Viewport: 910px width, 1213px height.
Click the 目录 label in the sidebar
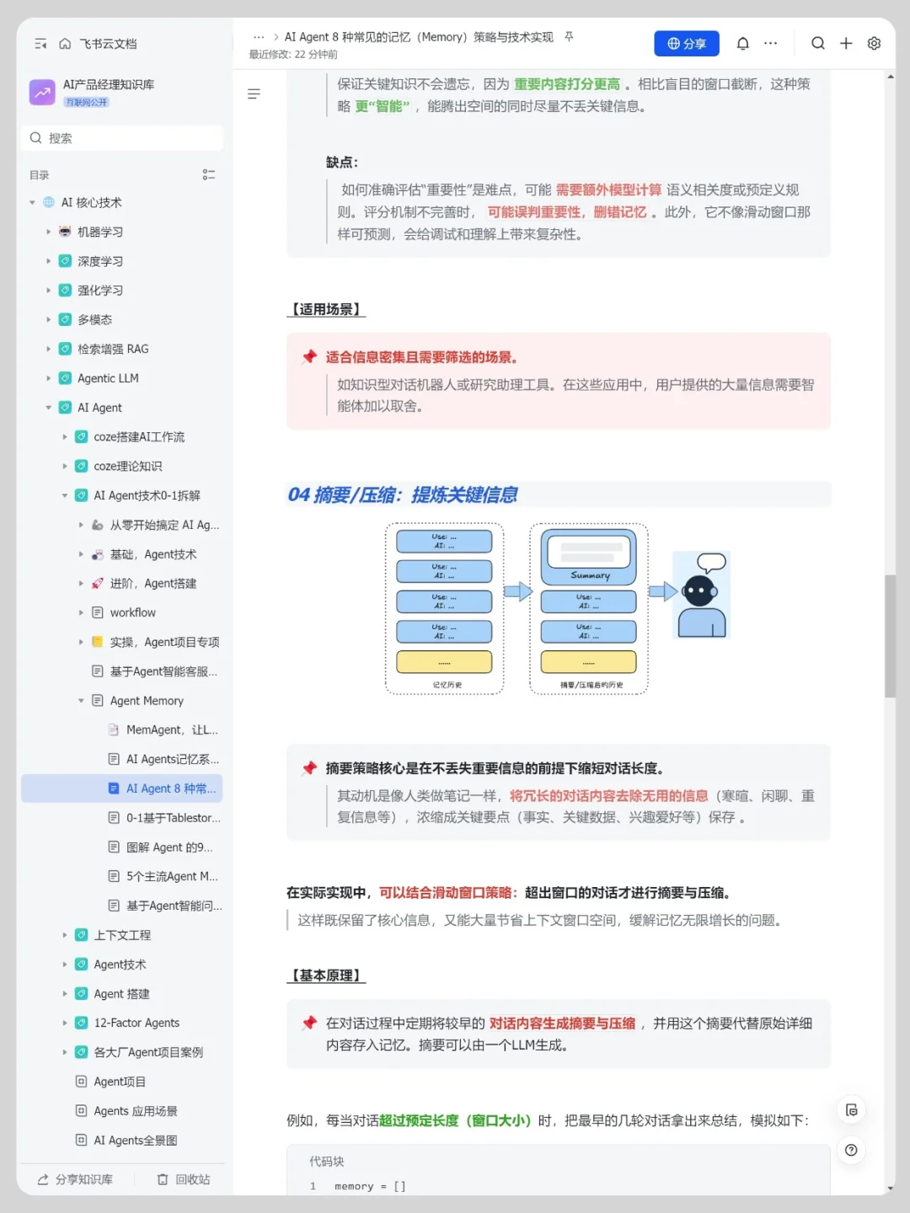(40, 175)
